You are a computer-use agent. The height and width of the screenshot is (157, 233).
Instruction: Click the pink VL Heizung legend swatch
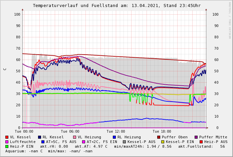[x=75, y=137]
